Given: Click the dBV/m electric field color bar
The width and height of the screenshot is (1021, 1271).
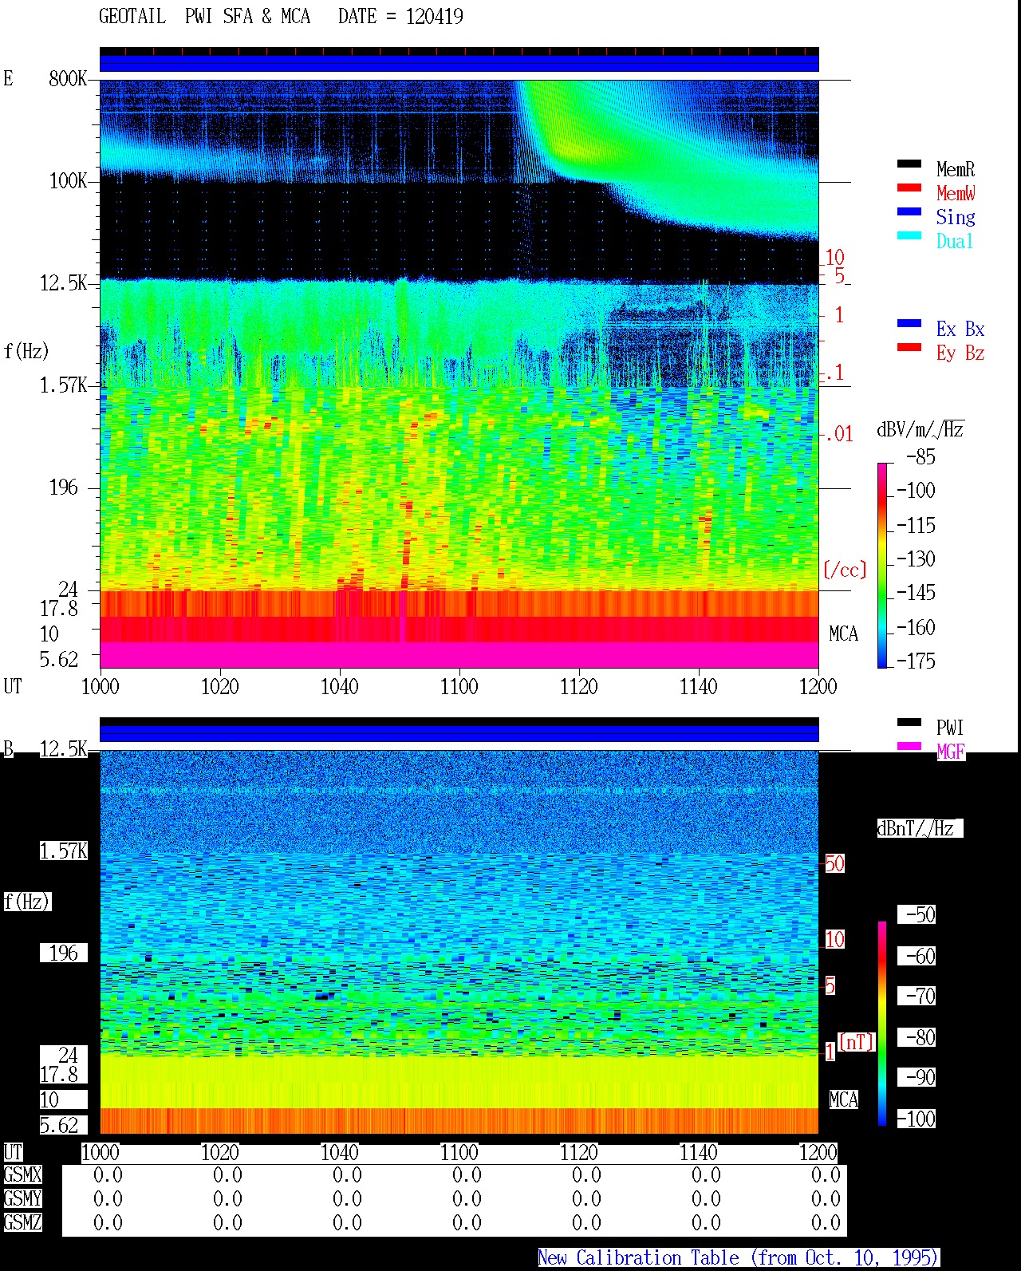Looking at the screenshot, I should (882, 565).
